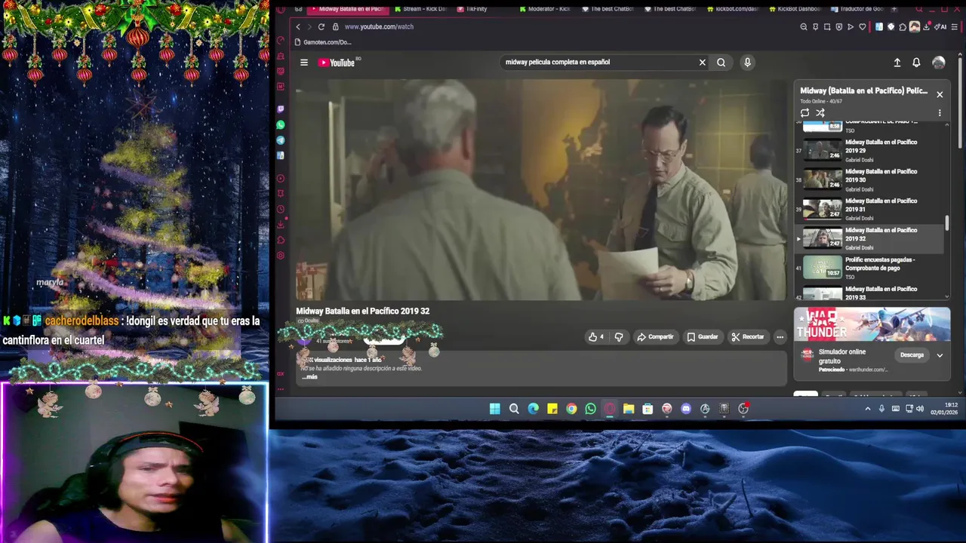Select current item Midway 2019 32 in playlist
The width and height of the screenshot is (966, 543).
pos(870,238)
